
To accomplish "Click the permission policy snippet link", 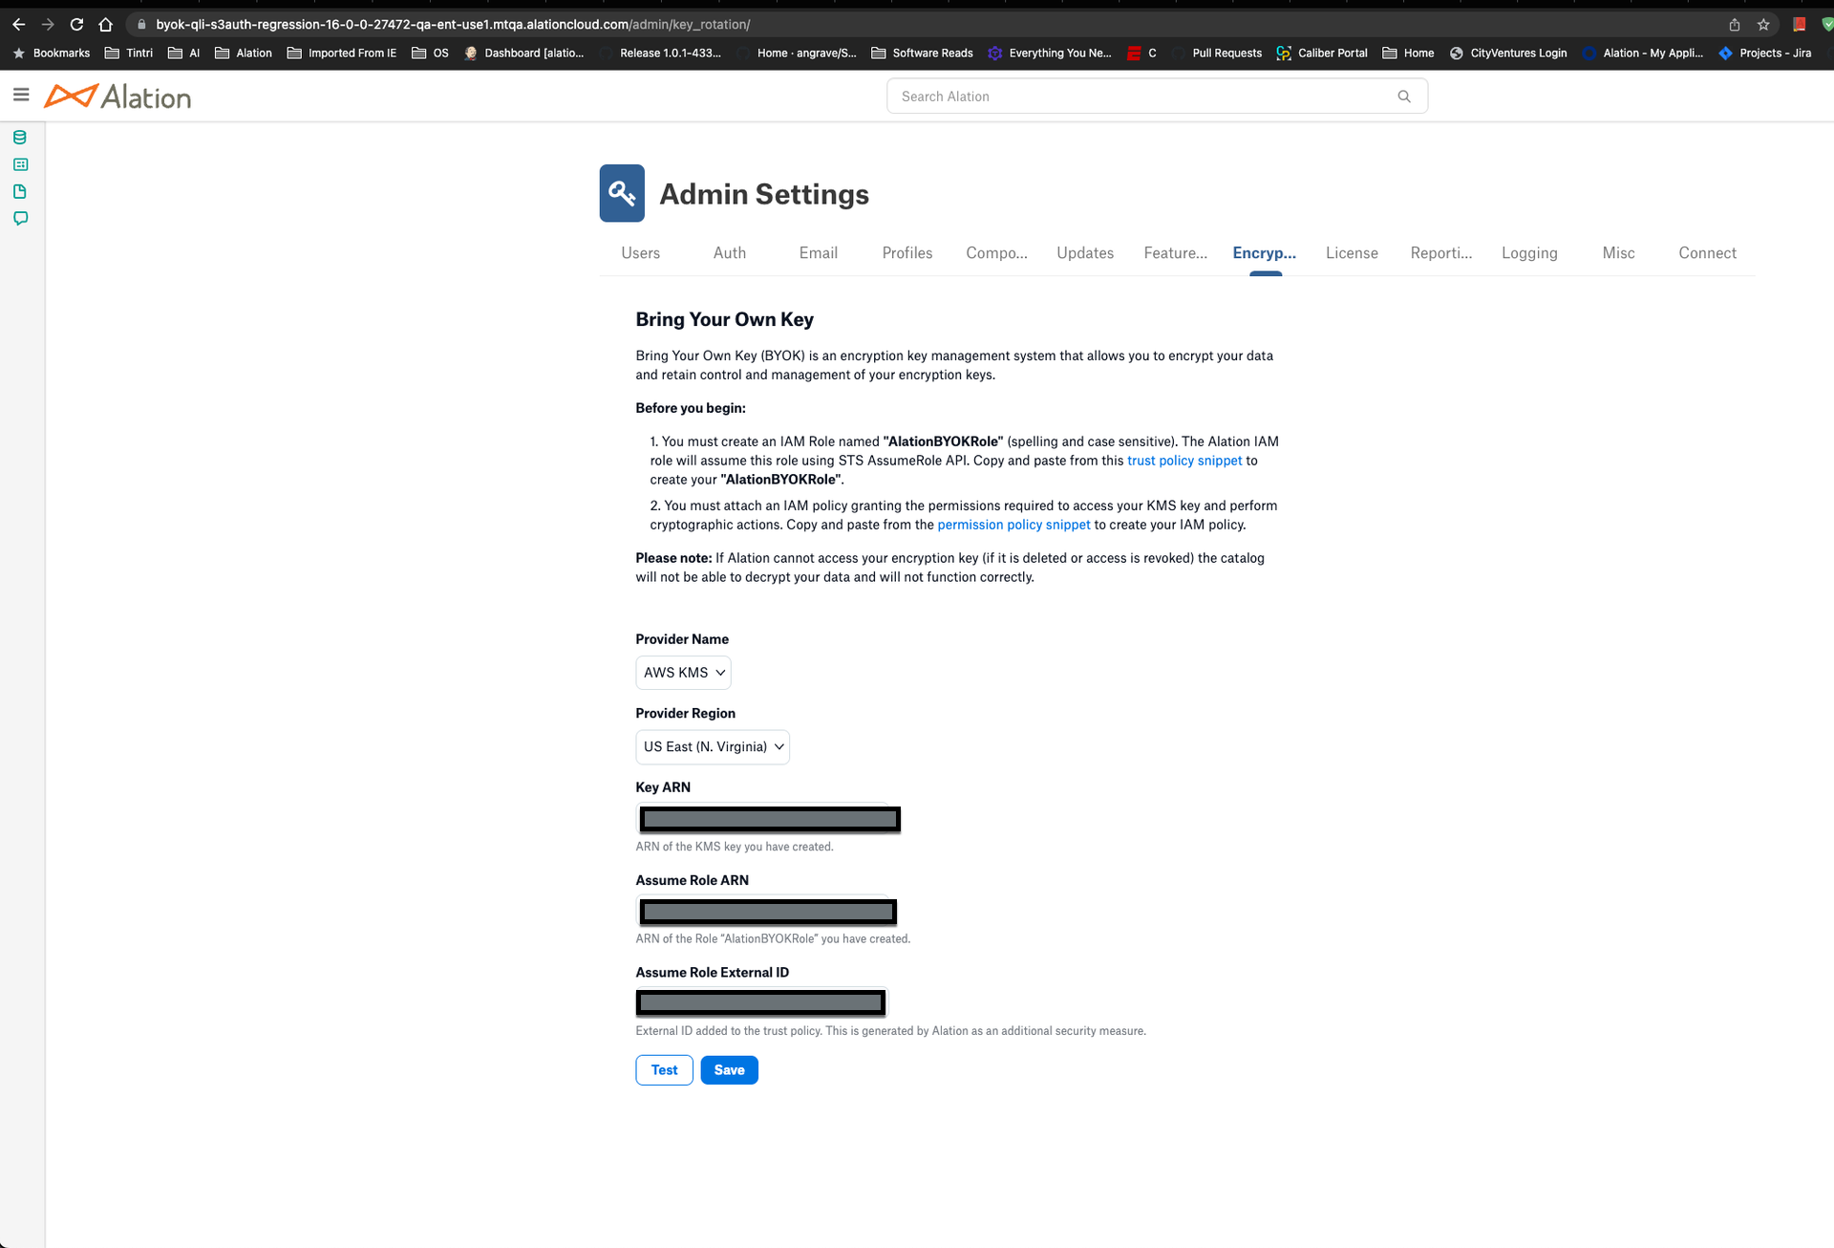I will coord(1013,524).
